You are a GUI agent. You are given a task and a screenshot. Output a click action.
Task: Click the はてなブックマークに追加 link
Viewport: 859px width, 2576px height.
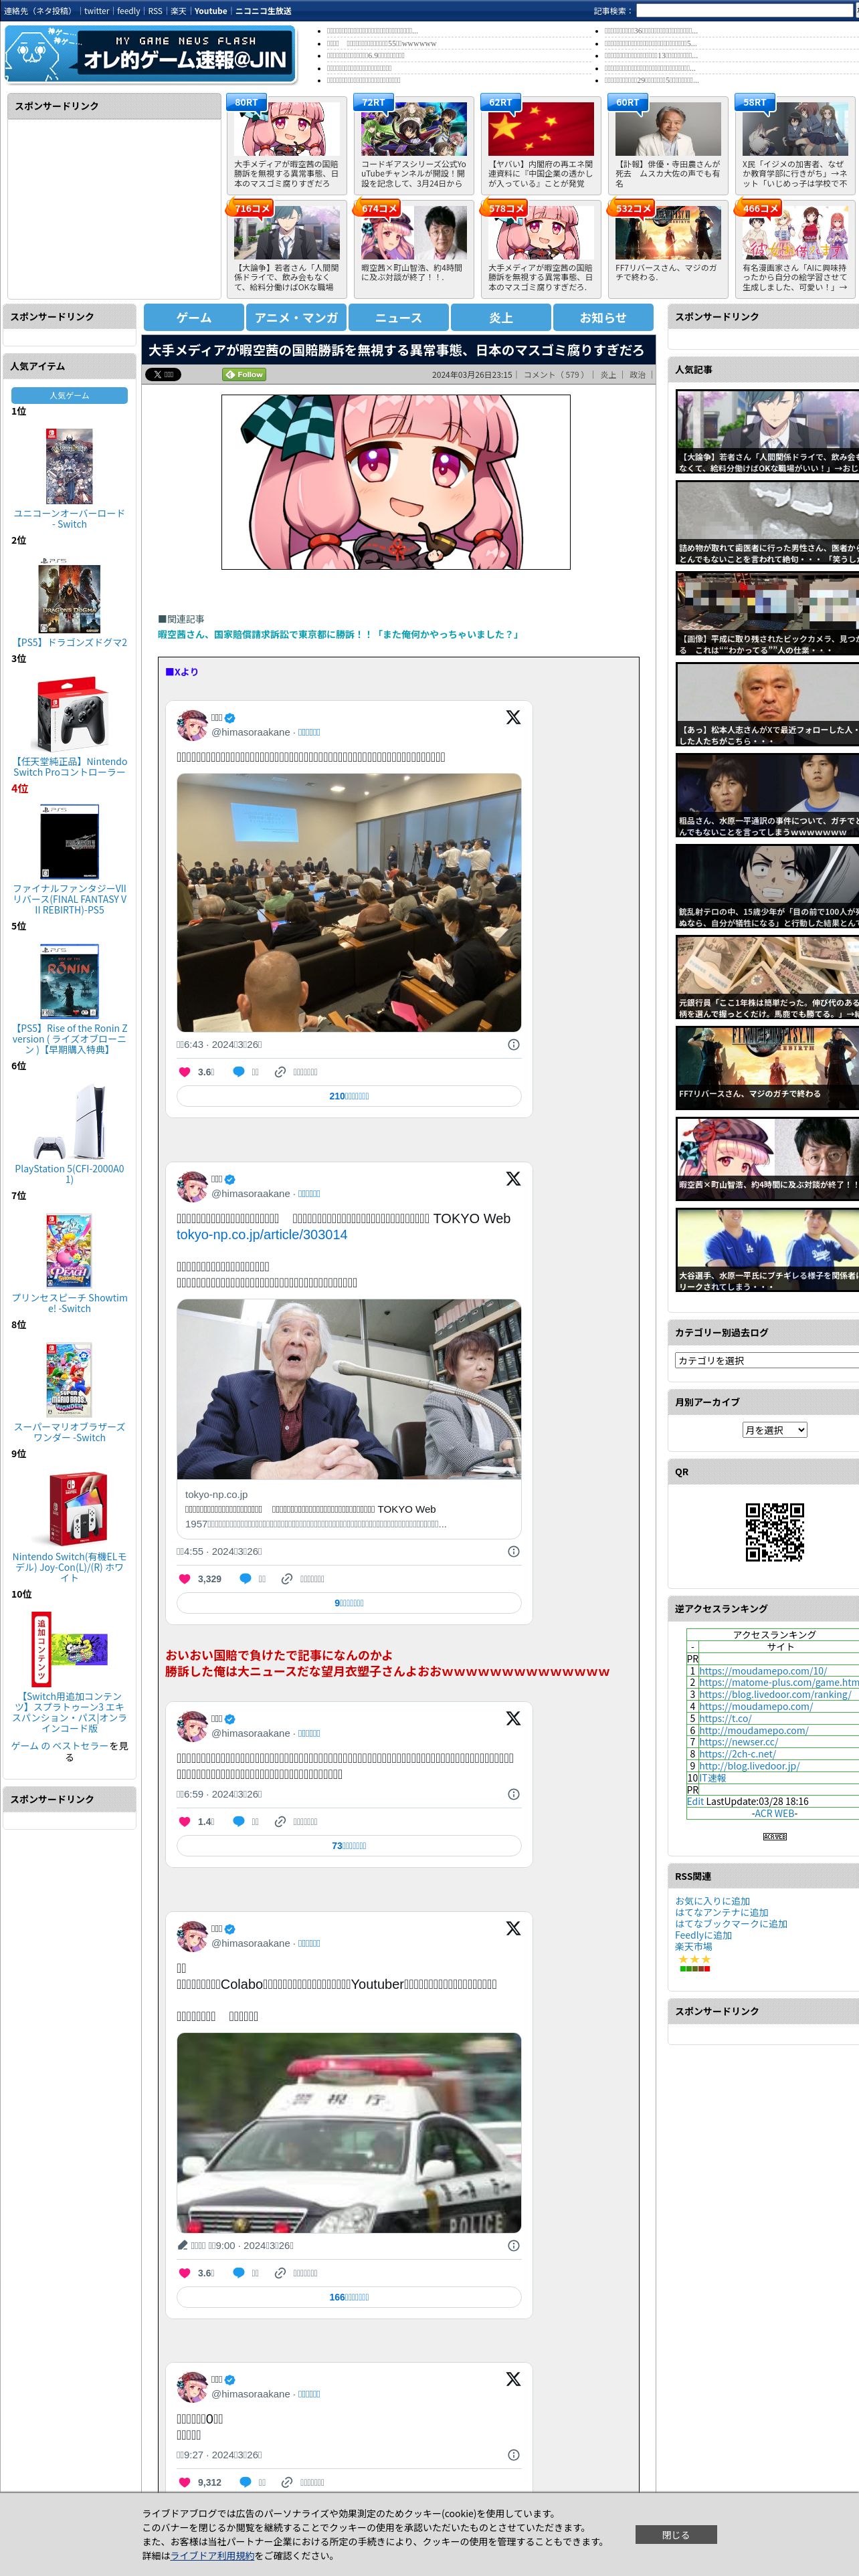pos(731,1923)
